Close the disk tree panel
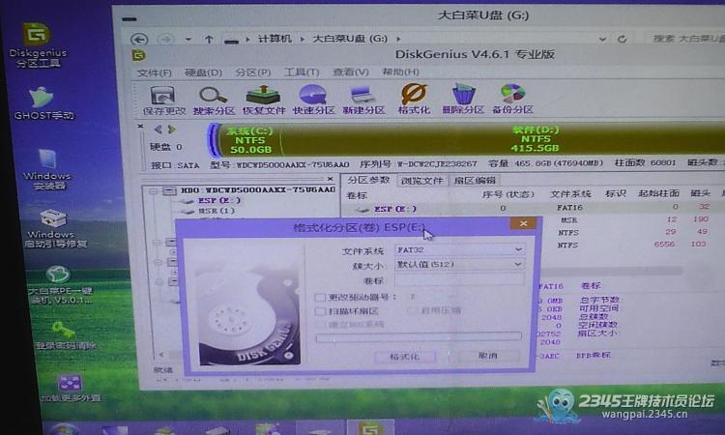 pyautogui.click(x=331, y=179)
